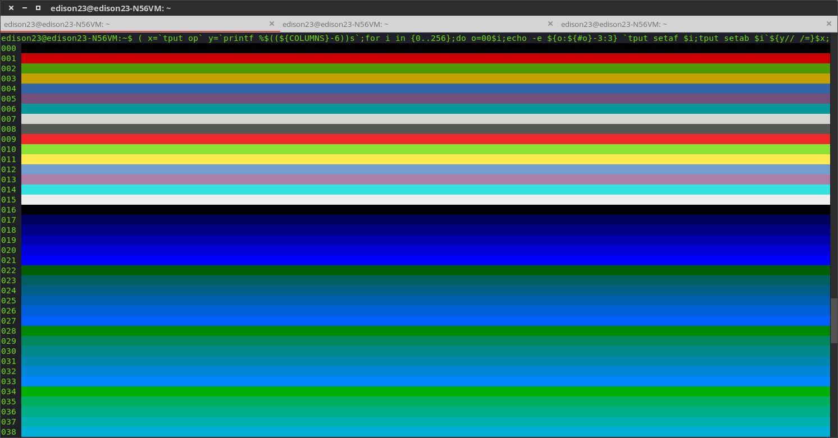
Task: Click the black color bar labeled 000
Action: click(426, 48)
